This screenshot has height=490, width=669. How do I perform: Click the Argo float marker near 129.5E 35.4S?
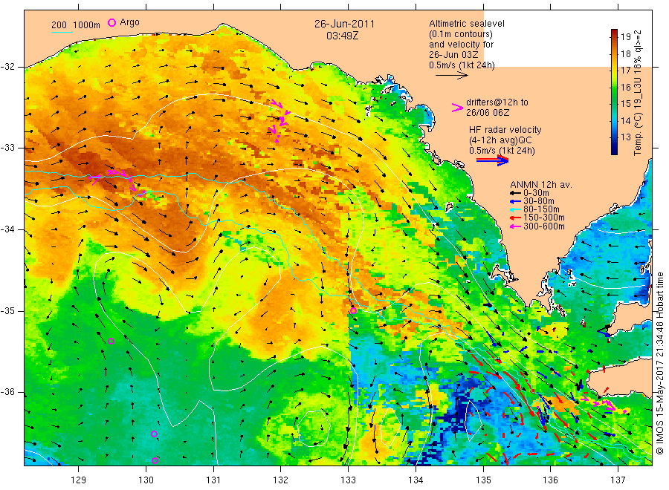(x=111, y=341)
